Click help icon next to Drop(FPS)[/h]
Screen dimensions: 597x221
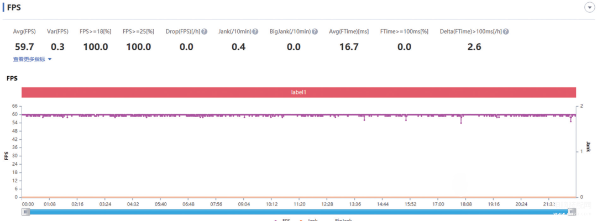[x=205, y=32]
